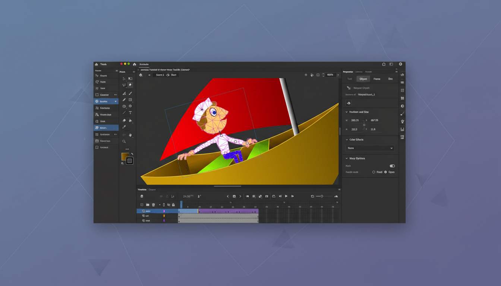Image resolution: width=501 pixels, height=286 pixels.
Task: Open the Library panel icon on right dock
Action: [359, 71]
